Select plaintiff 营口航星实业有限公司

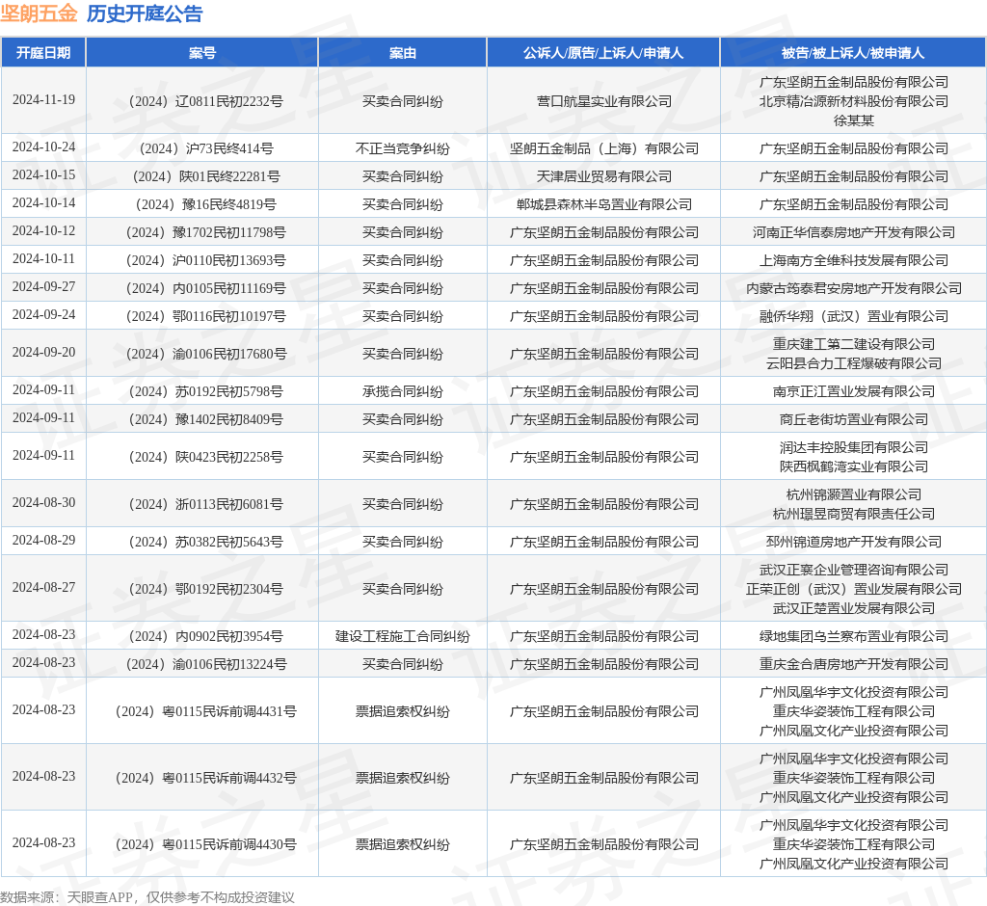[x=603, y=101]
